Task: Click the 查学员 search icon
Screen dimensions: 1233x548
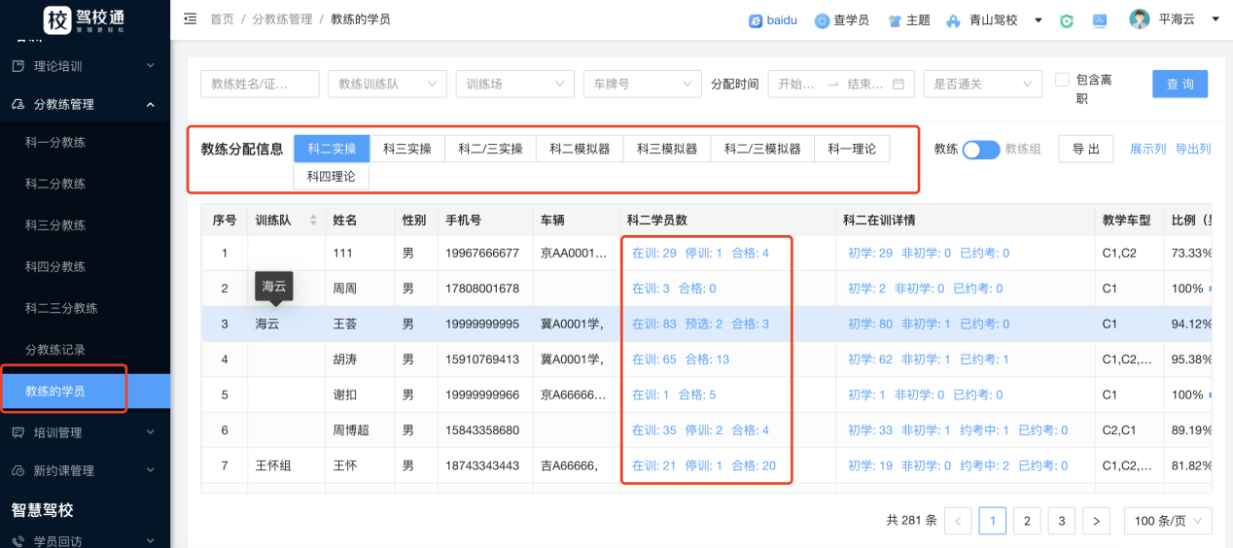Action: 822,20
